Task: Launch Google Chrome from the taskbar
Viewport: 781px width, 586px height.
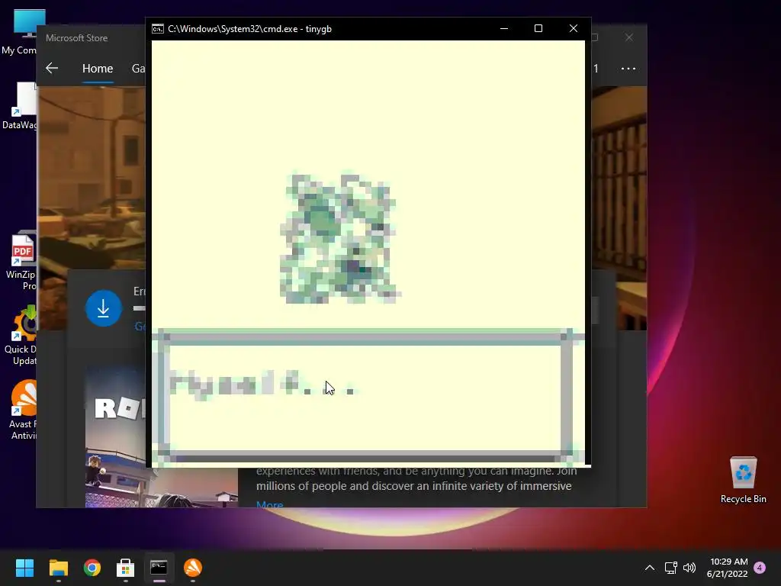Action: 92,568
